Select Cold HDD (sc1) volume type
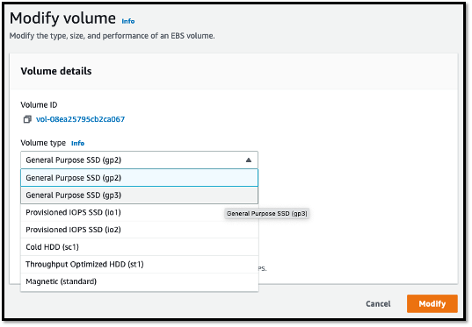This screenshot has width=472, height=327. point(140,247)
